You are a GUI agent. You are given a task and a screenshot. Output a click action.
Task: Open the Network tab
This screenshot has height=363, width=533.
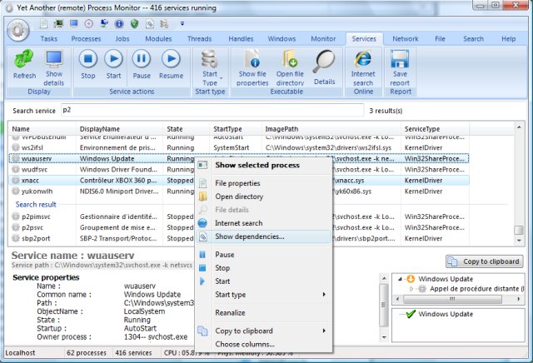(406, 38)
